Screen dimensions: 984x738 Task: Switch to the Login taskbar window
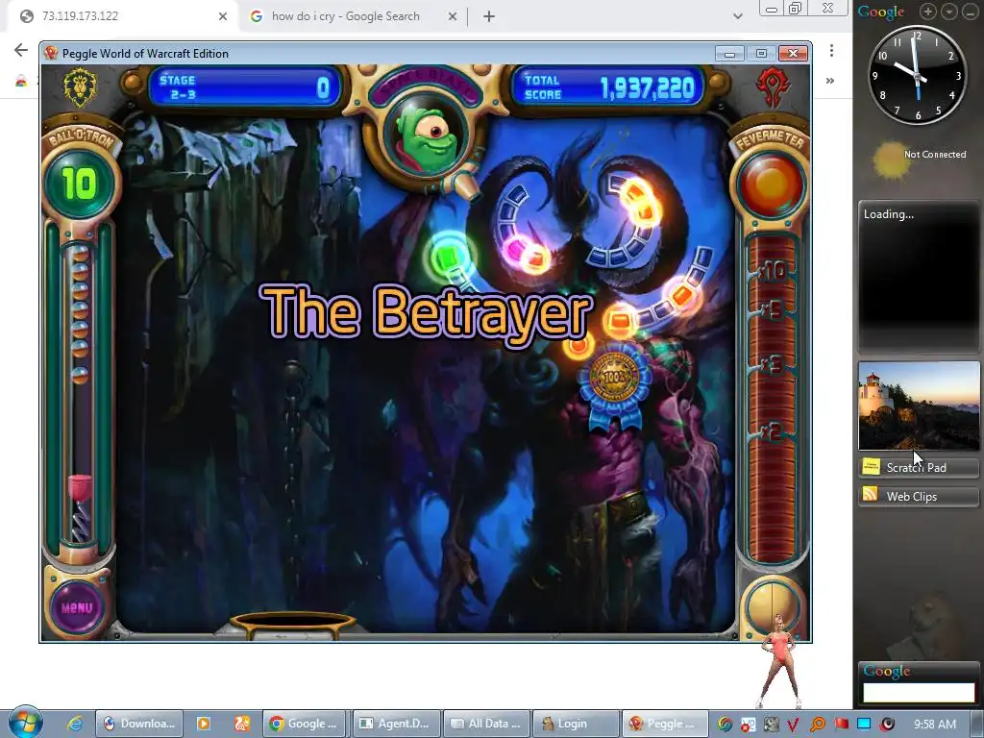[x=577, y=724]
